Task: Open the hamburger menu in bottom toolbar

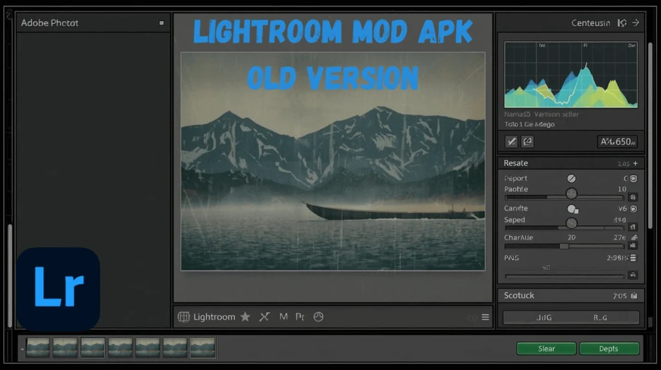Action: point(485,317)
